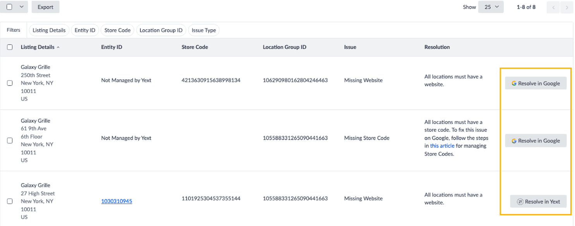Go to the previous page with the left arrow
575x226 pixels.
[553, 7]
